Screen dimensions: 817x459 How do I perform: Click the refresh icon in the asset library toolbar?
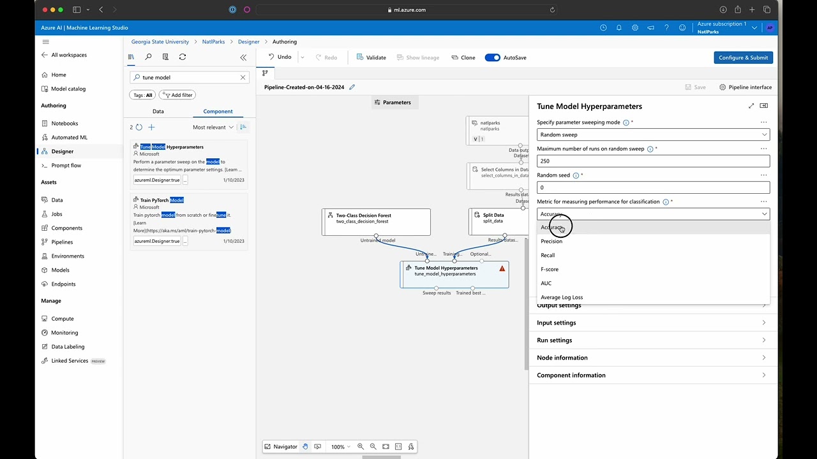pos(183,57)
